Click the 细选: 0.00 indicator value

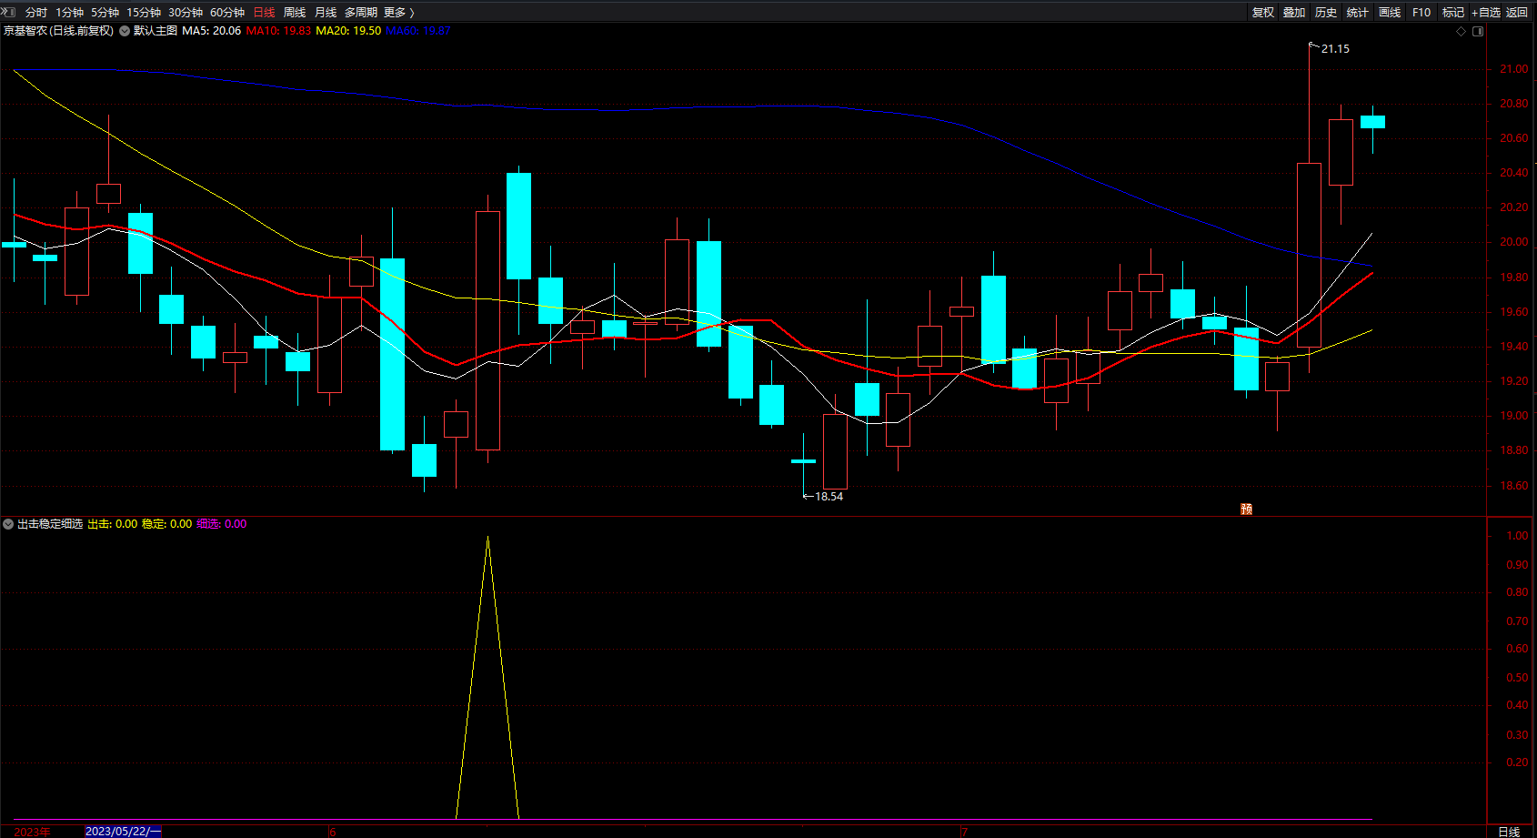pyautogui.click(x=222, y=524)
